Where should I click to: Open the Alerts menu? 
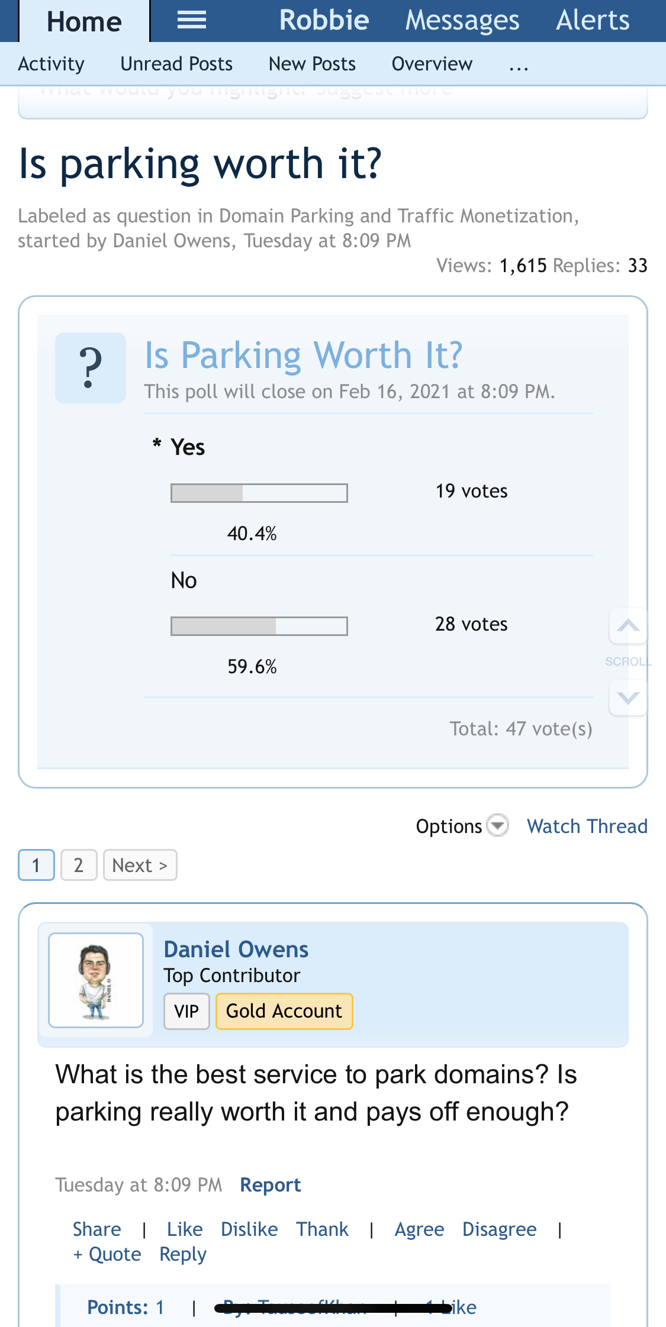point(593,21)
